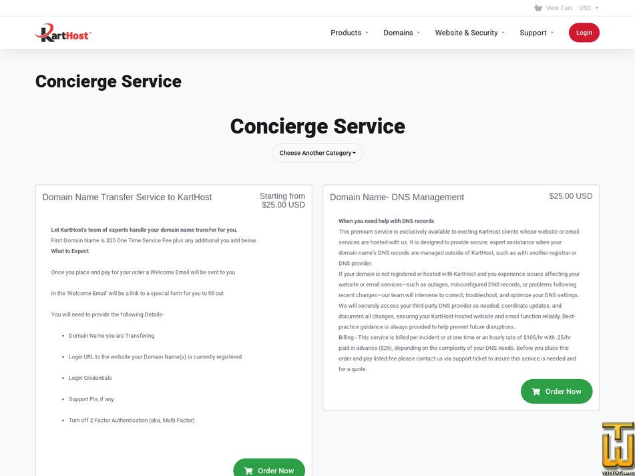Click the left-aligned Concierge Service page title
The height and width of the screenshot is (476, 635).
point(109,81)
